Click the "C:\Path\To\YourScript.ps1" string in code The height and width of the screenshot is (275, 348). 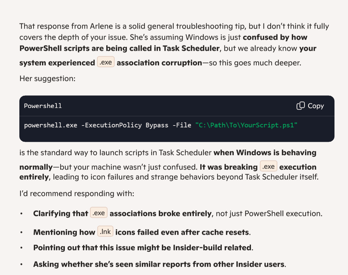tap(246, 125)
